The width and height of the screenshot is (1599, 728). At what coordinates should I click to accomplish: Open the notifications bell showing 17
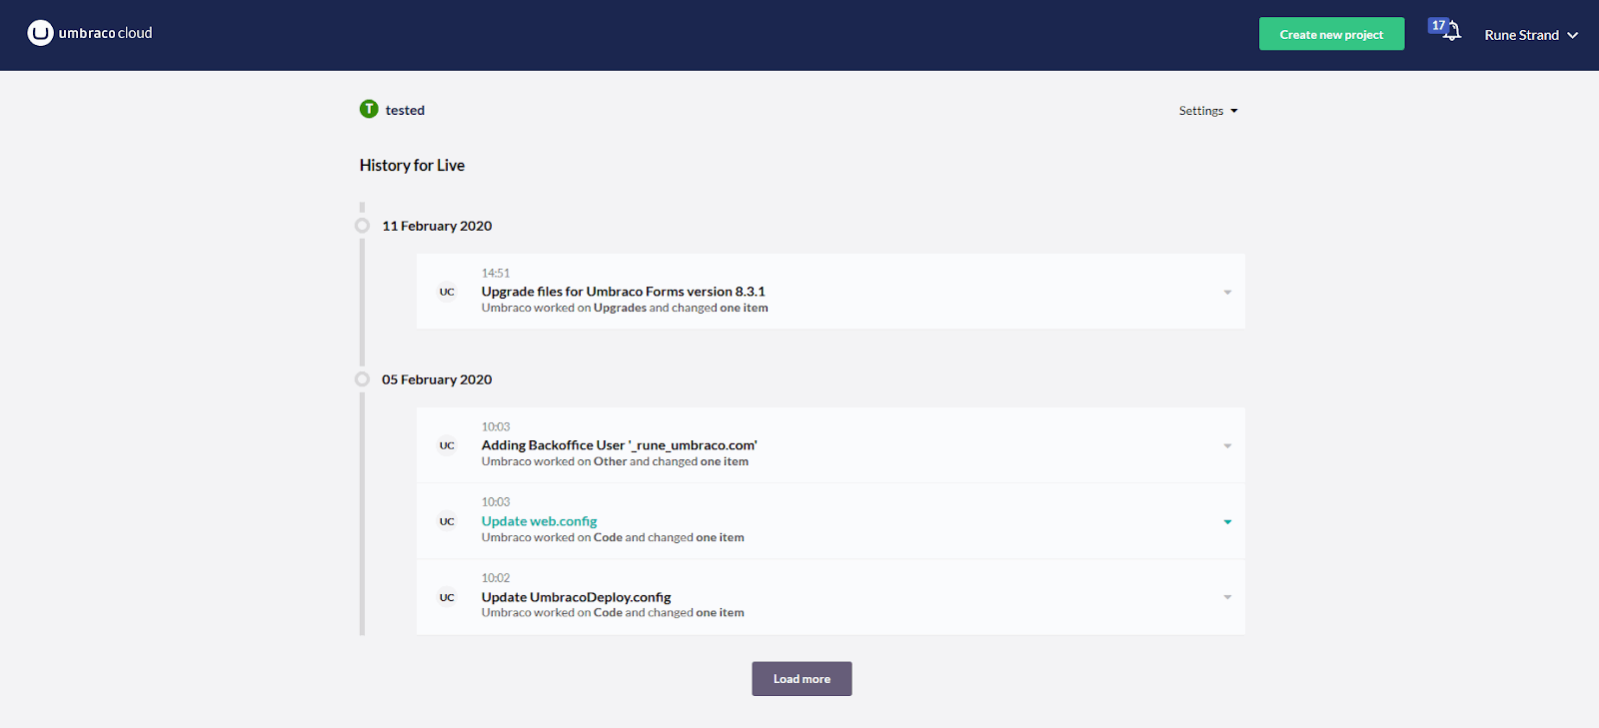(x=1445, y=30)
